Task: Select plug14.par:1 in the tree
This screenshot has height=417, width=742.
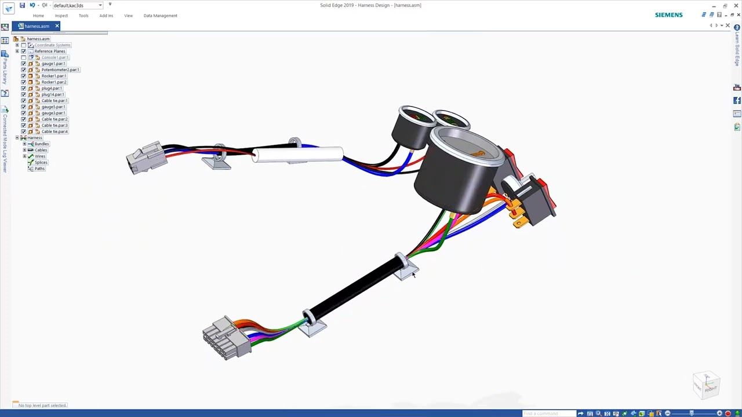Action: click(53, 94)
